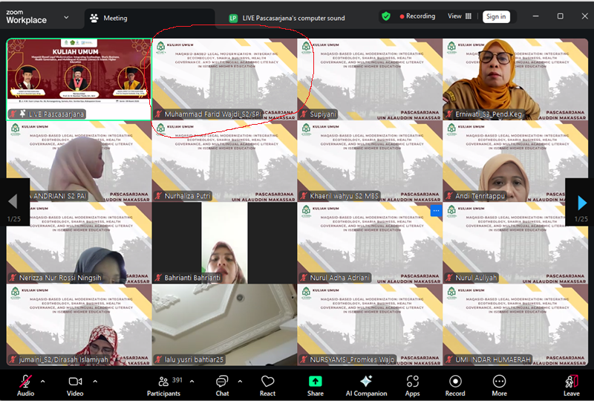This screenshot has width=594, height=401.
Task: Select Khaeril wahyu S2 MBS video tile
Action: click(370, 161)
